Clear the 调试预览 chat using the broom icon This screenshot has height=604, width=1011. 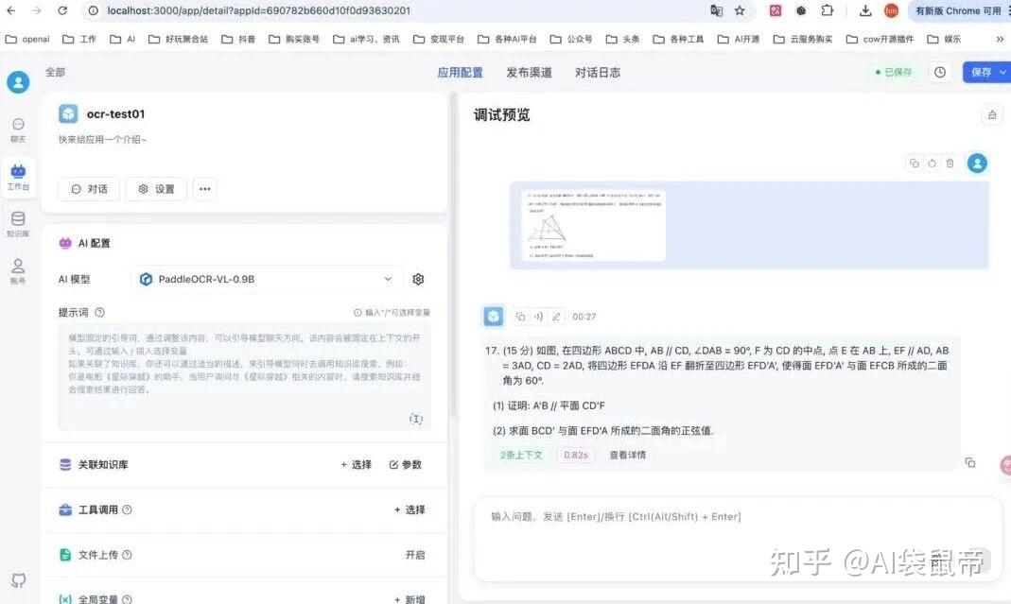pyautogui.click(x=991, y=113)
